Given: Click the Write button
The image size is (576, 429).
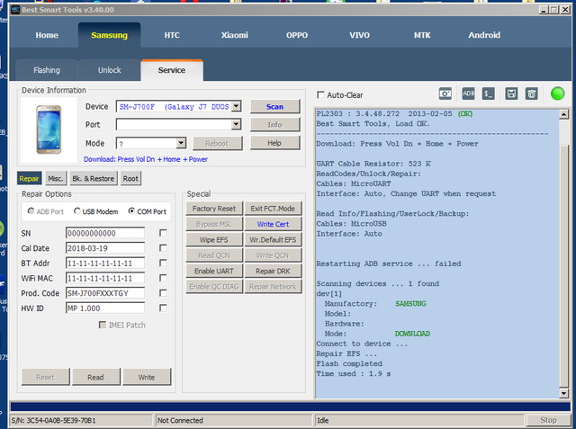Looking at the screenshot, I should 147,377.
